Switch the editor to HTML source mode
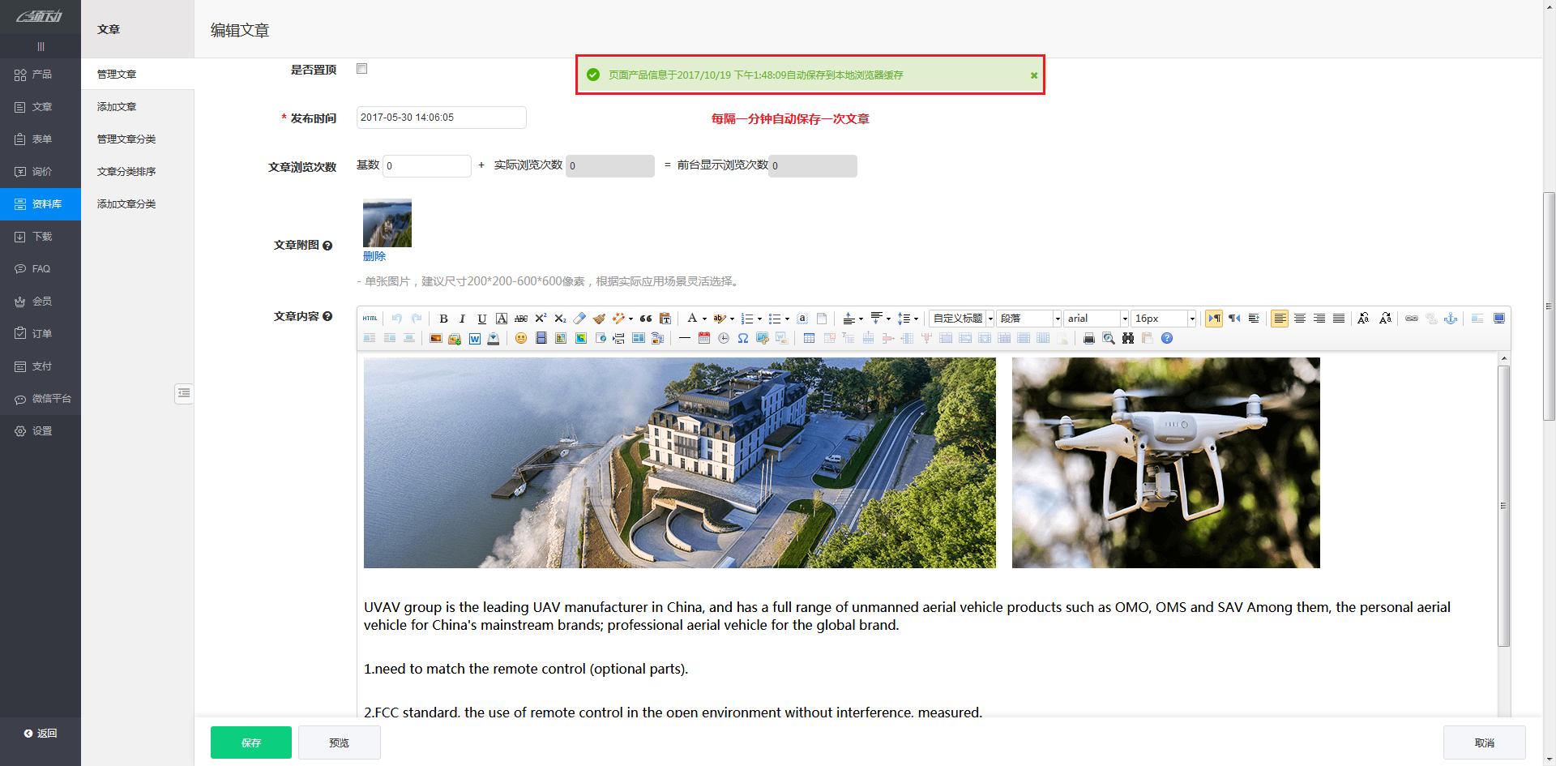This screenshot has width=1556, height=766. [x=370, y=319]
